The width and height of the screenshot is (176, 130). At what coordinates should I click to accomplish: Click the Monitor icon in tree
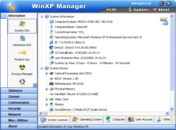point(52,104)
